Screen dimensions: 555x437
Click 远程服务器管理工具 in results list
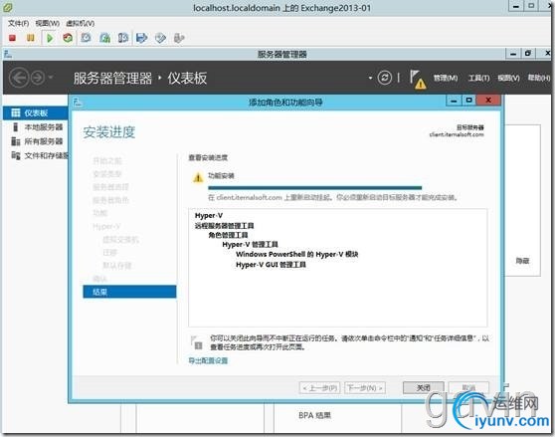[224, 226]
